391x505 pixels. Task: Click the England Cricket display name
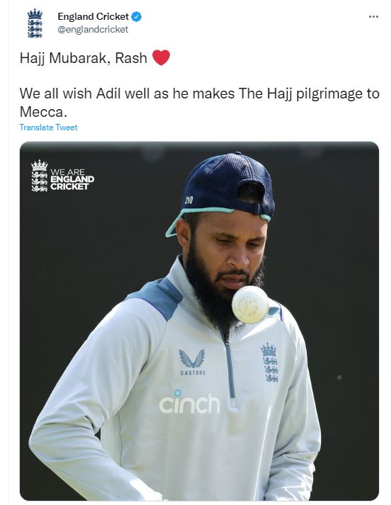(93, 16)
